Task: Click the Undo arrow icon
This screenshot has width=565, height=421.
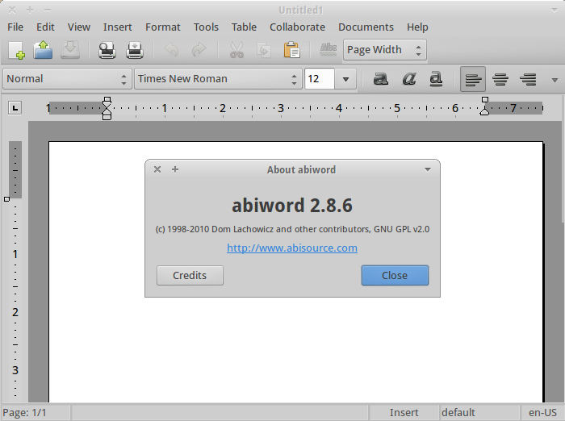Action: tap(171, 50)
